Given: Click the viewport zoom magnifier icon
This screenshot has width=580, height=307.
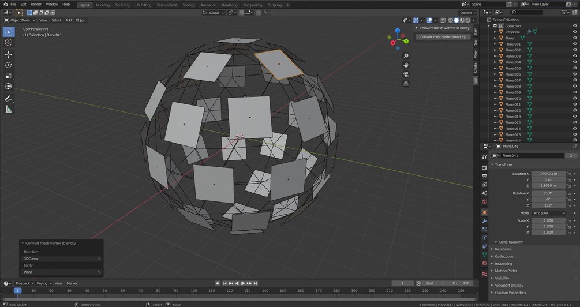Looking at the screenshot, I should coord(406,56).
